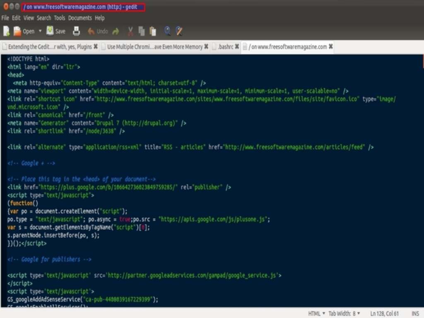This screenshot has height=318, width=424.
Task: Click the Print icon
Action: (76, 31)
